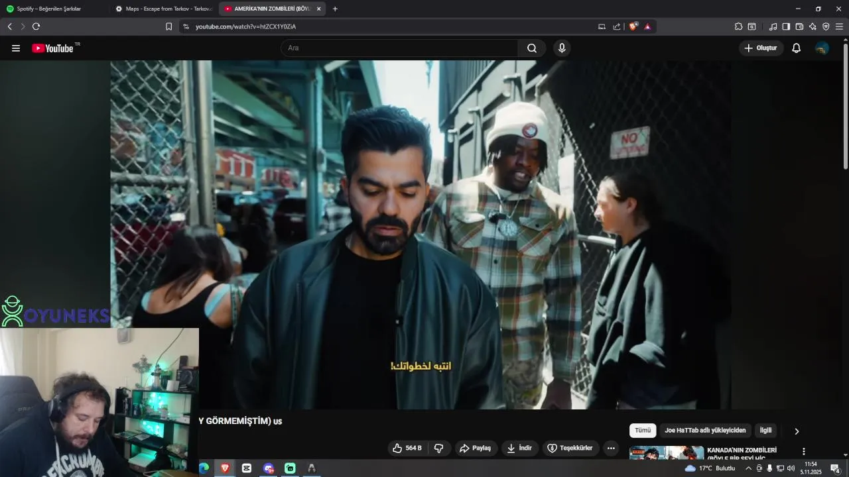Reload the page with the refresh icon
This screenshot has width=849, height=477.
pyautogui.click(x=36, y=26)
